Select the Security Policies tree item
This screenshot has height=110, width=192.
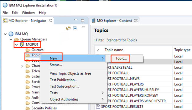(44, 108)
